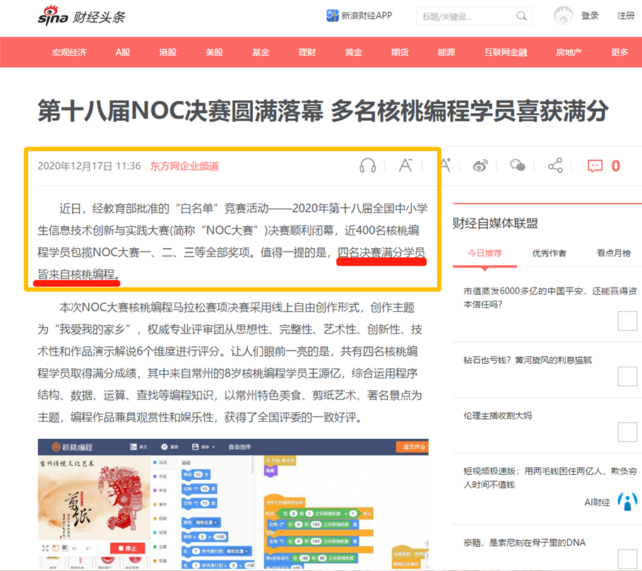The height and width of the screenshot is (571, 642).
Task: Share article via WeChat icon
Action: 518,165
